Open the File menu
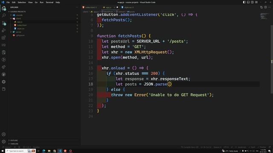Screen dimensions: 273x153 pyautogui.click(x=8, y=3)
